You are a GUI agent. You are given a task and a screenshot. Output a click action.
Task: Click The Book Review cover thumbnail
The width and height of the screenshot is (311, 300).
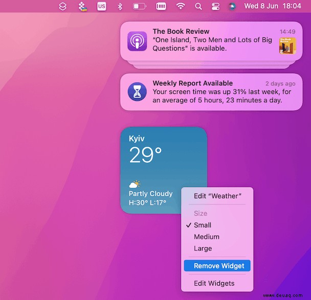pyautogui.click(x=287, y=46)
